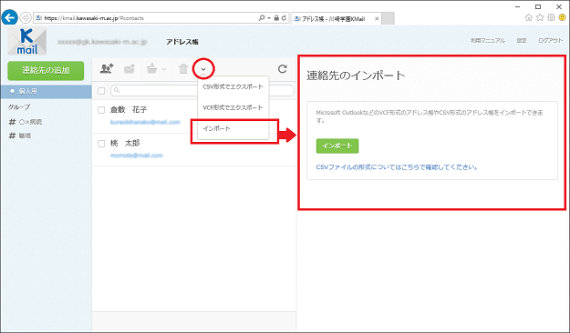
Task: Click the browser forward arrow button
Action: pos(26,17)
